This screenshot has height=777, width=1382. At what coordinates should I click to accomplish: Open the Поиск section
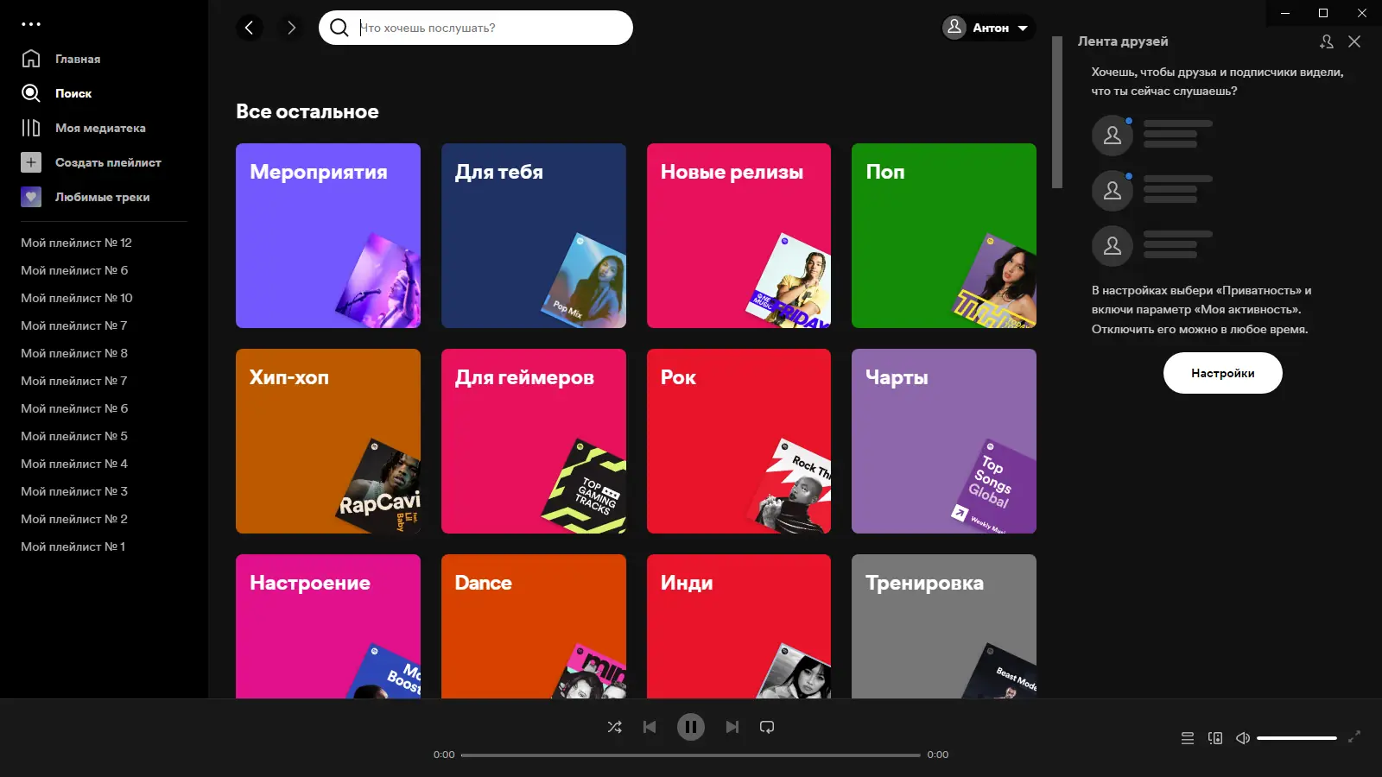tap(56, 93)
